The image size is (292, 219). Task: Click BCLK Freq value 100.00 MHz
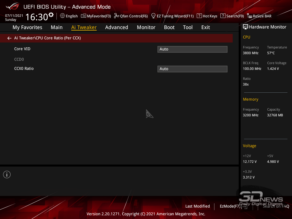click(252, 69)
